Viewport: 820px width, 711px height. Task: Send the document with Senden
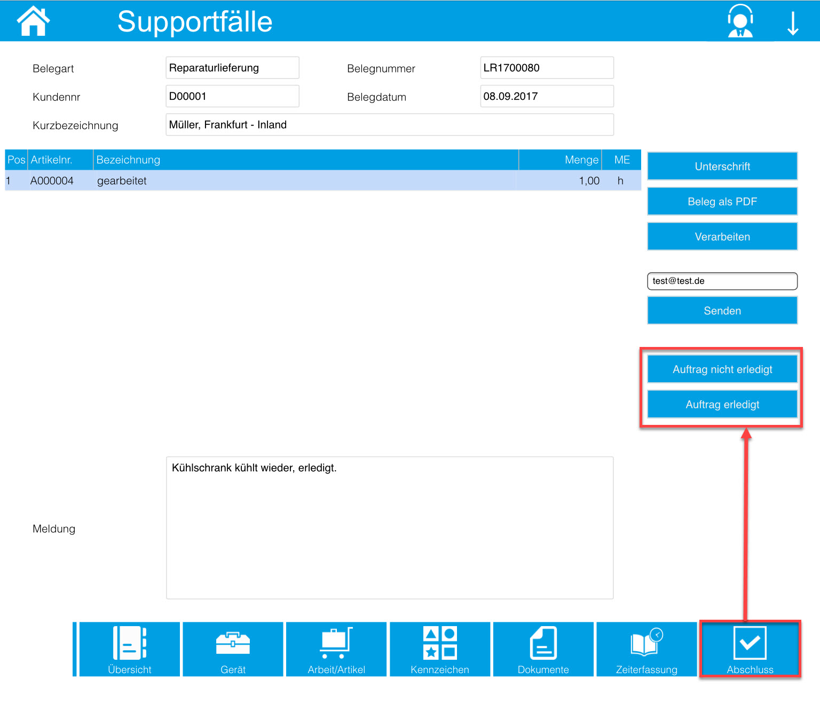(722, 310)
